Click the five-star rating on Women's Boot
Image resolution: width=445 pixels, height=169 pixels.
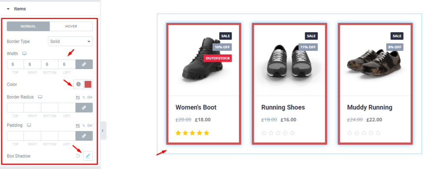click(x=193, y=133)
